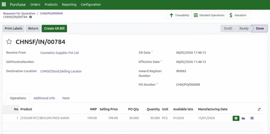This screenshot has height=134, width=270.
Task: Select the Done status stage
Action: coord(259,28)
